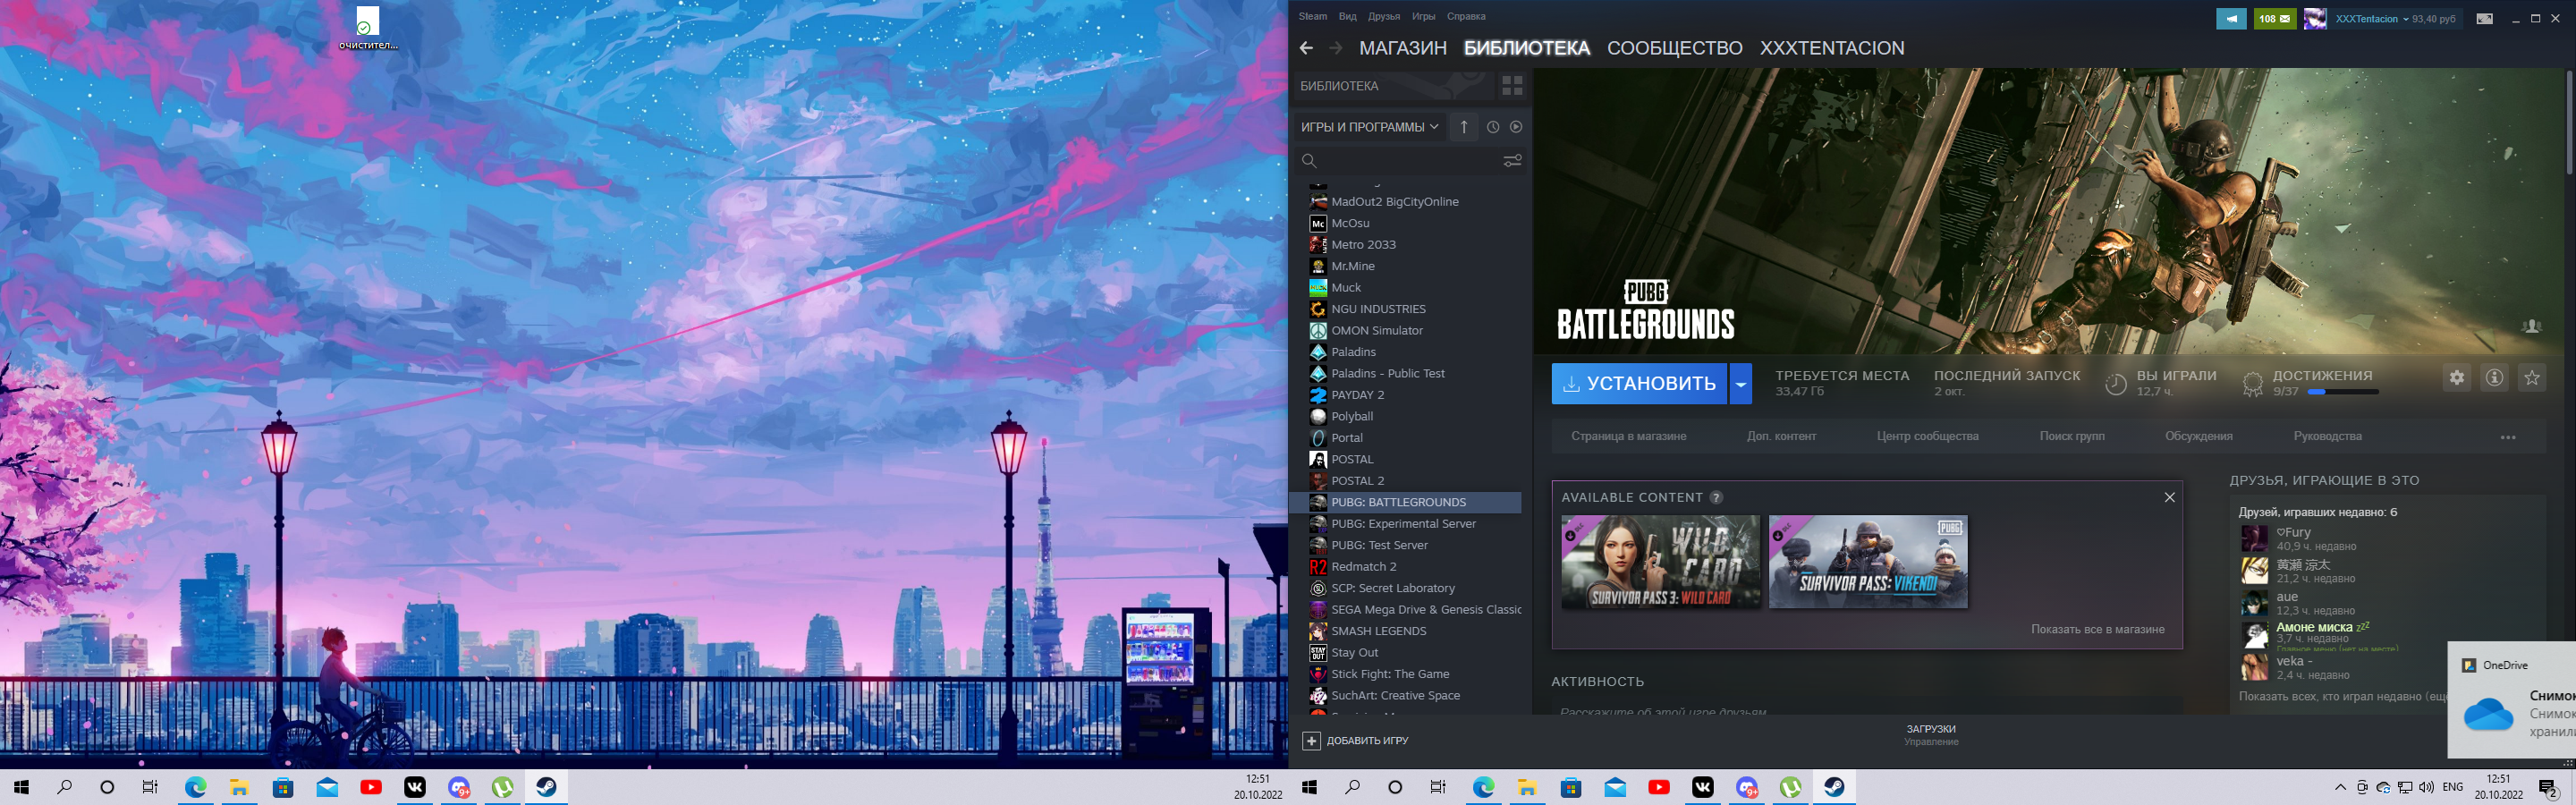Open the Обсуждения link
This screenshot has height=805, width=2576.
click(x=2198, y=436)
